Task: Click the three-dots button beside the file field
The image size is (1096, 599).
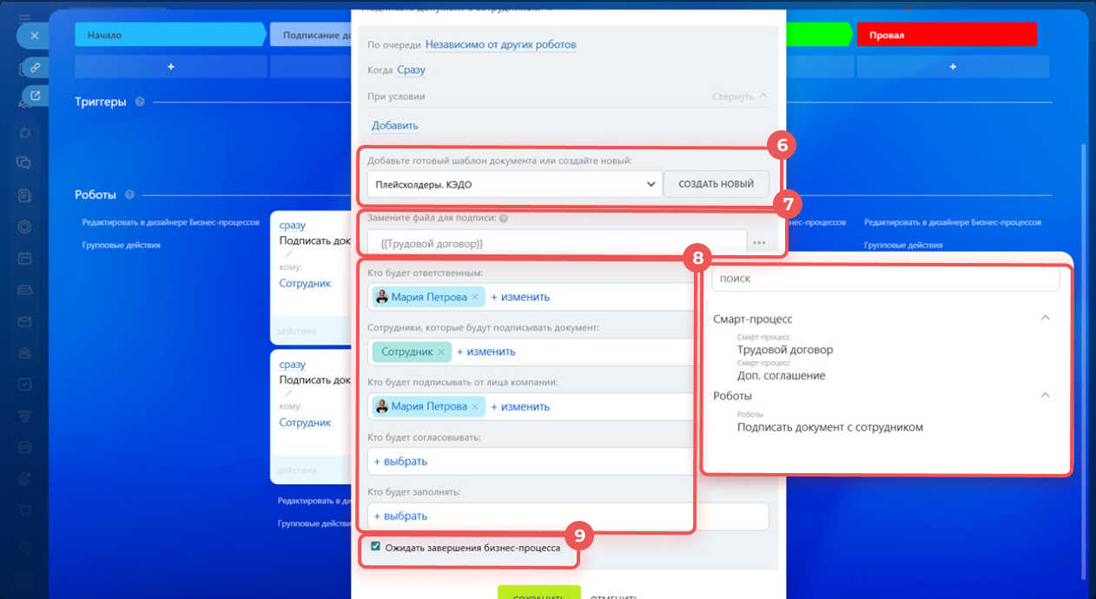Action: pyautogui.click(x=759, y=243)
